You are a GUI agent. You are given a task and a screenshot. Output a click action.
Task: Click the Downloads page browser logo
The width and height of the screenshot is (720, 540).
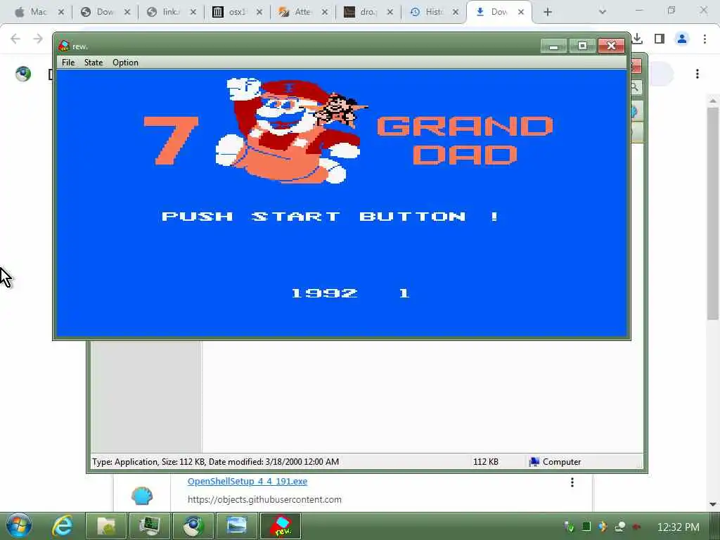(x=23, y=74)
